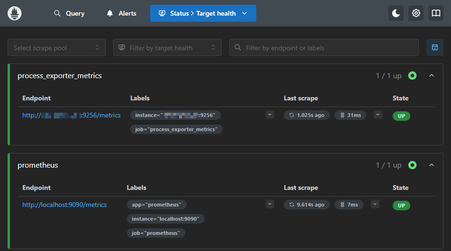This screenshot has width=451, height=251.
Task: Collapse the prometheus pool section
Action: pos(432,165)
